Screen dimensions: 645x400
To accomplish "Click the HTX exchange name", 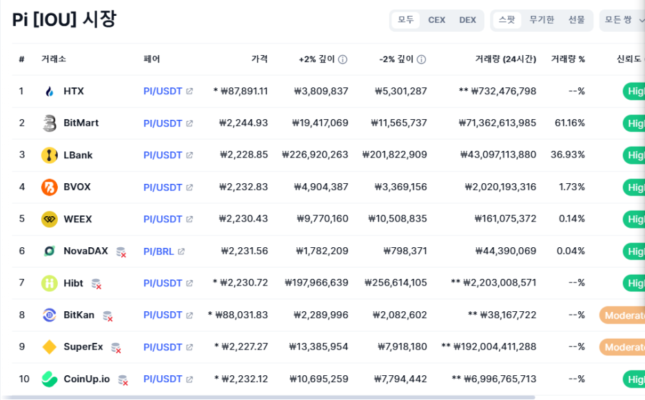I will pos(74,92).
